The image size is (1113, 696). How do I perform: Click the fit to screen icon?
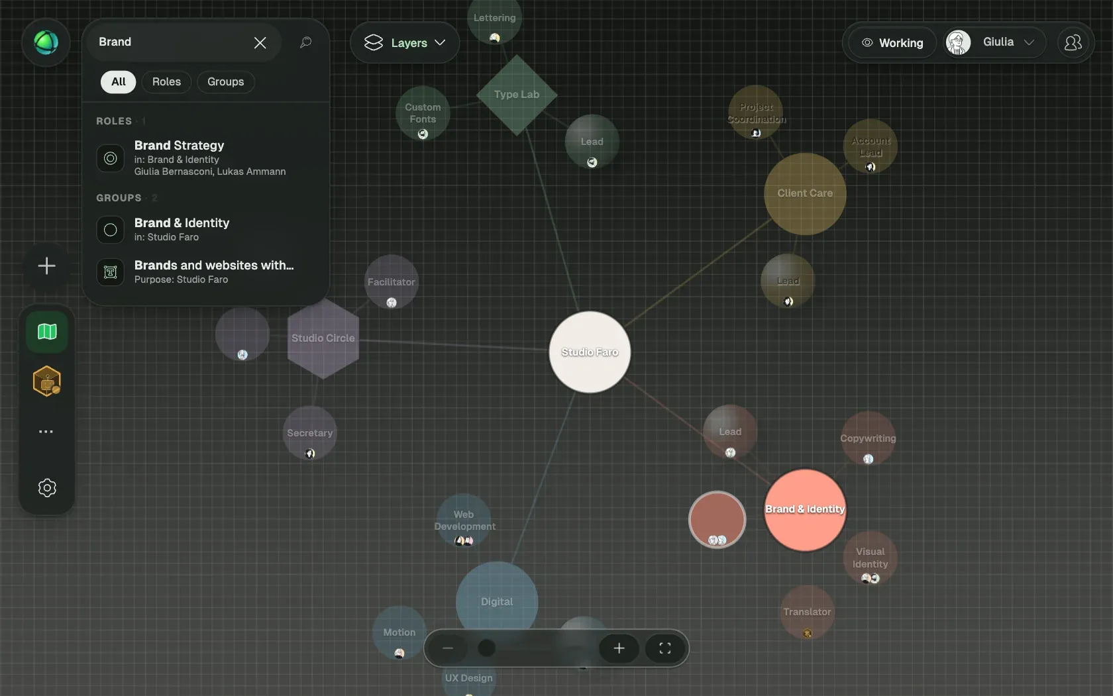pyautogui.click(x=665, y=648)
